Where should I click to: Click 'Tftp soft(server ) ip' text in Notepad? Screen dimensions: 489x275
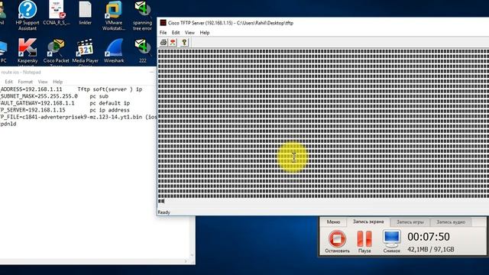(110, 89)
